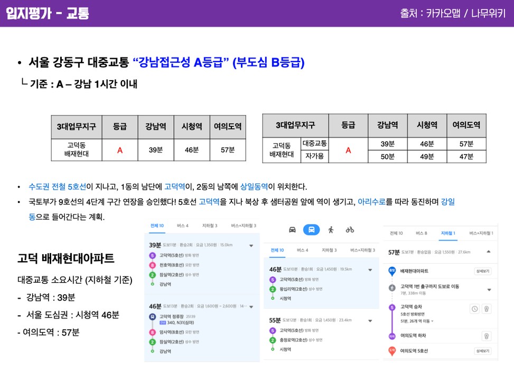Click the 충정로역(2호선) stop name
The width and height of the screenshot is (514, 385).
pyautogui.click(x=293, y=340)
